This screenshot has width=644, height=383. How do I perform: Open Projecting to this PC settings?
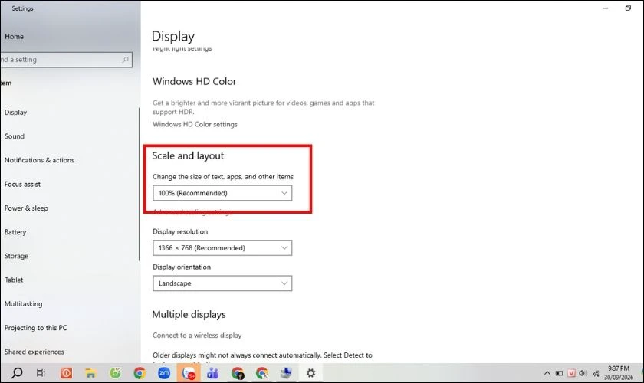[x=36, y=328]
